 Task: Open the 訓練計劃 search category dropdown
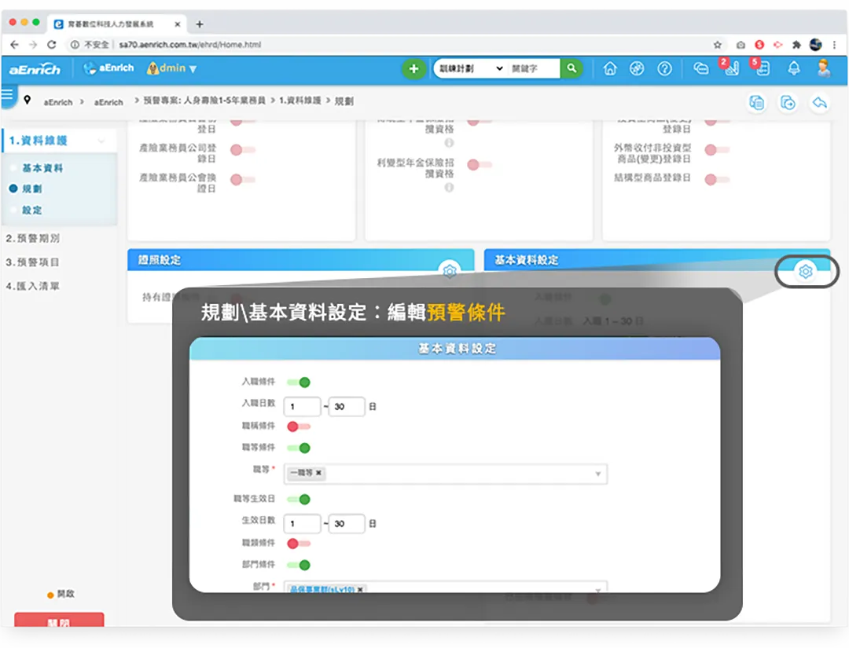[470, 69]
